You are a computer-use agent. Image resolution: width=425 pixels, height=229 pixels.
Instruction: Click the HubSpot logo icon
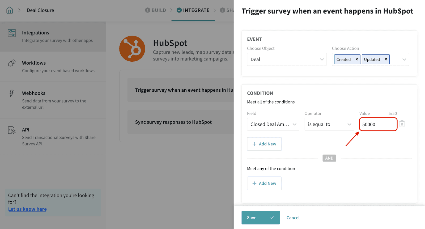[132, 49]
